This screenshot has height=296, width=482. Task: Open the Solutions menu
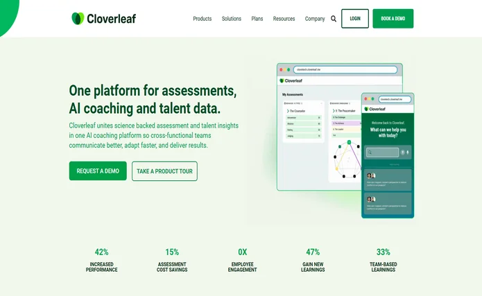tap(232, 19)
